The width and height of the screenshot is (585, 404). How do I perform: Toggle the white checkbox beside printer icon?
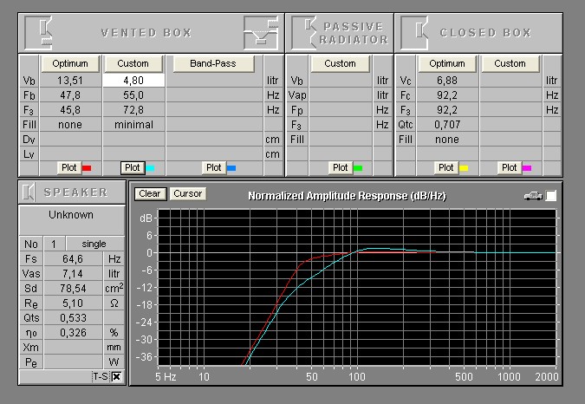tap(551, 195)
